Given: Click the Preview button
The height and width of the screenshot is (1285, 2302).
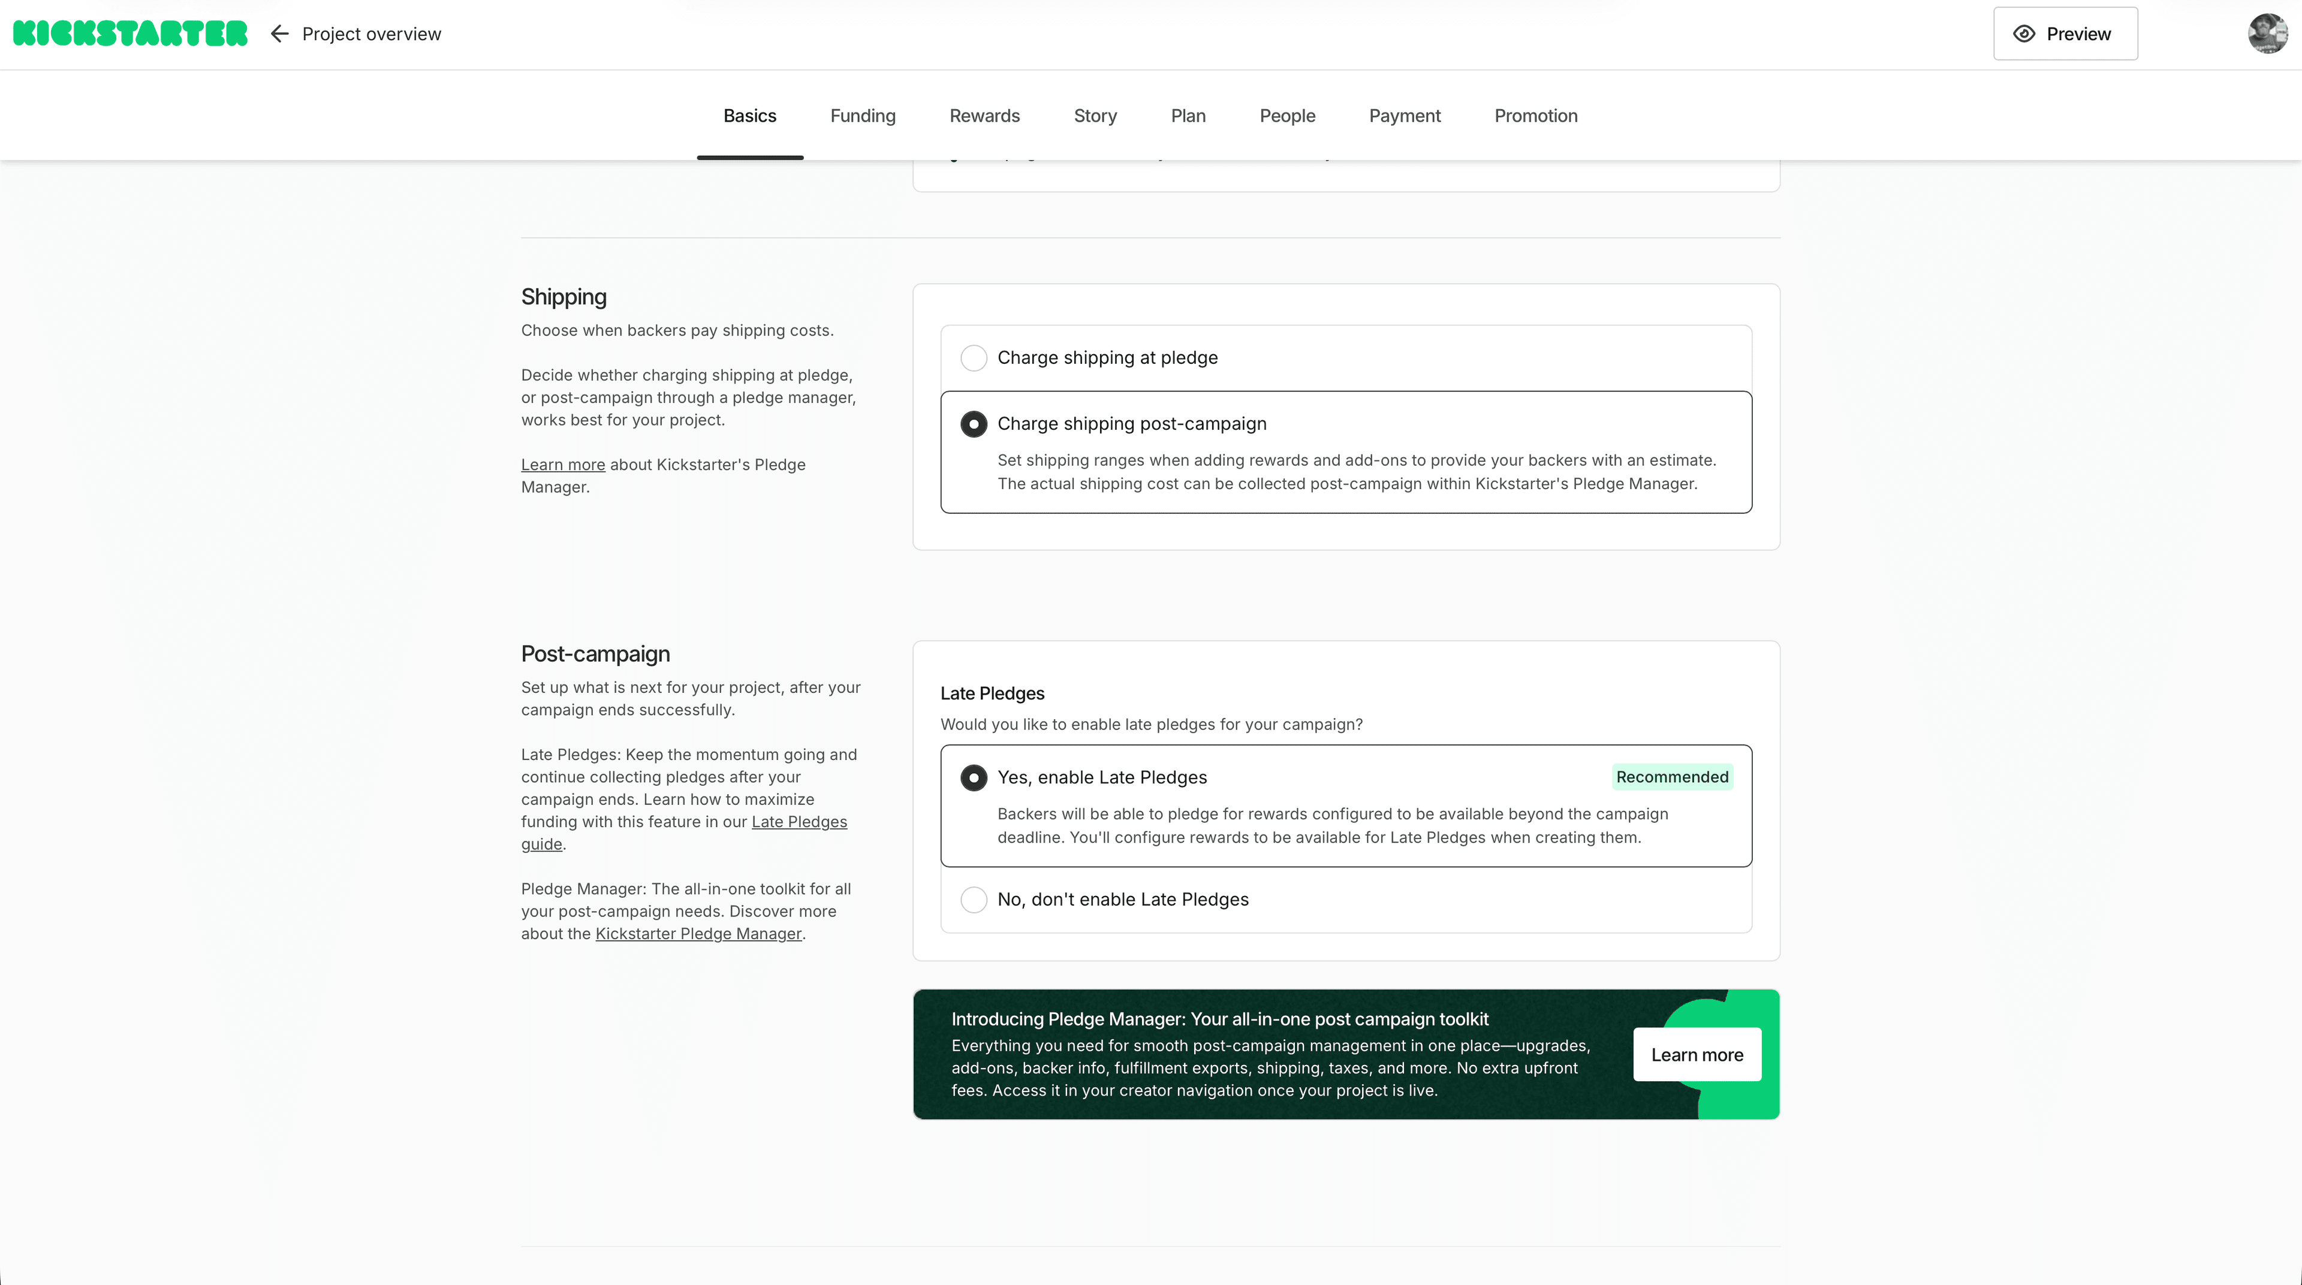Looking at the screenshot, I should pos(2065,33).
